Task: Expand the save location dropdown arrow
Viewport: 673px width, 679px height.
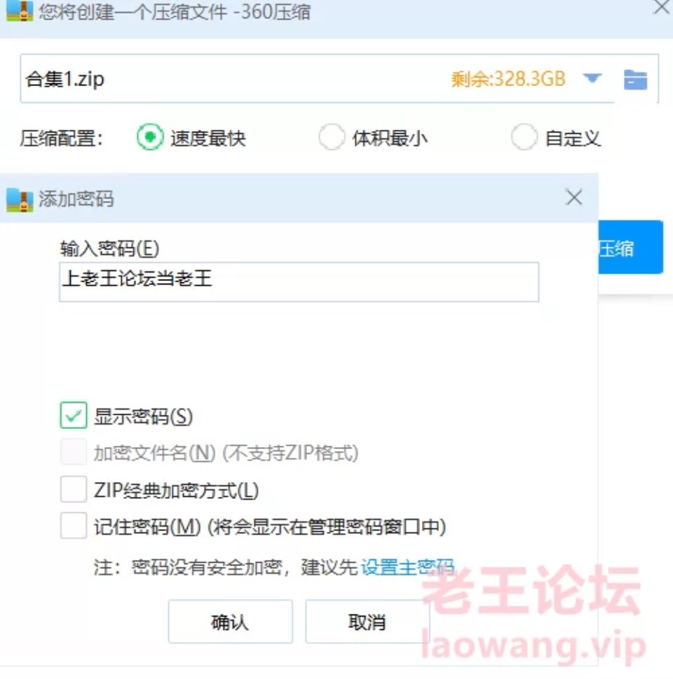Action: point(592,78)
